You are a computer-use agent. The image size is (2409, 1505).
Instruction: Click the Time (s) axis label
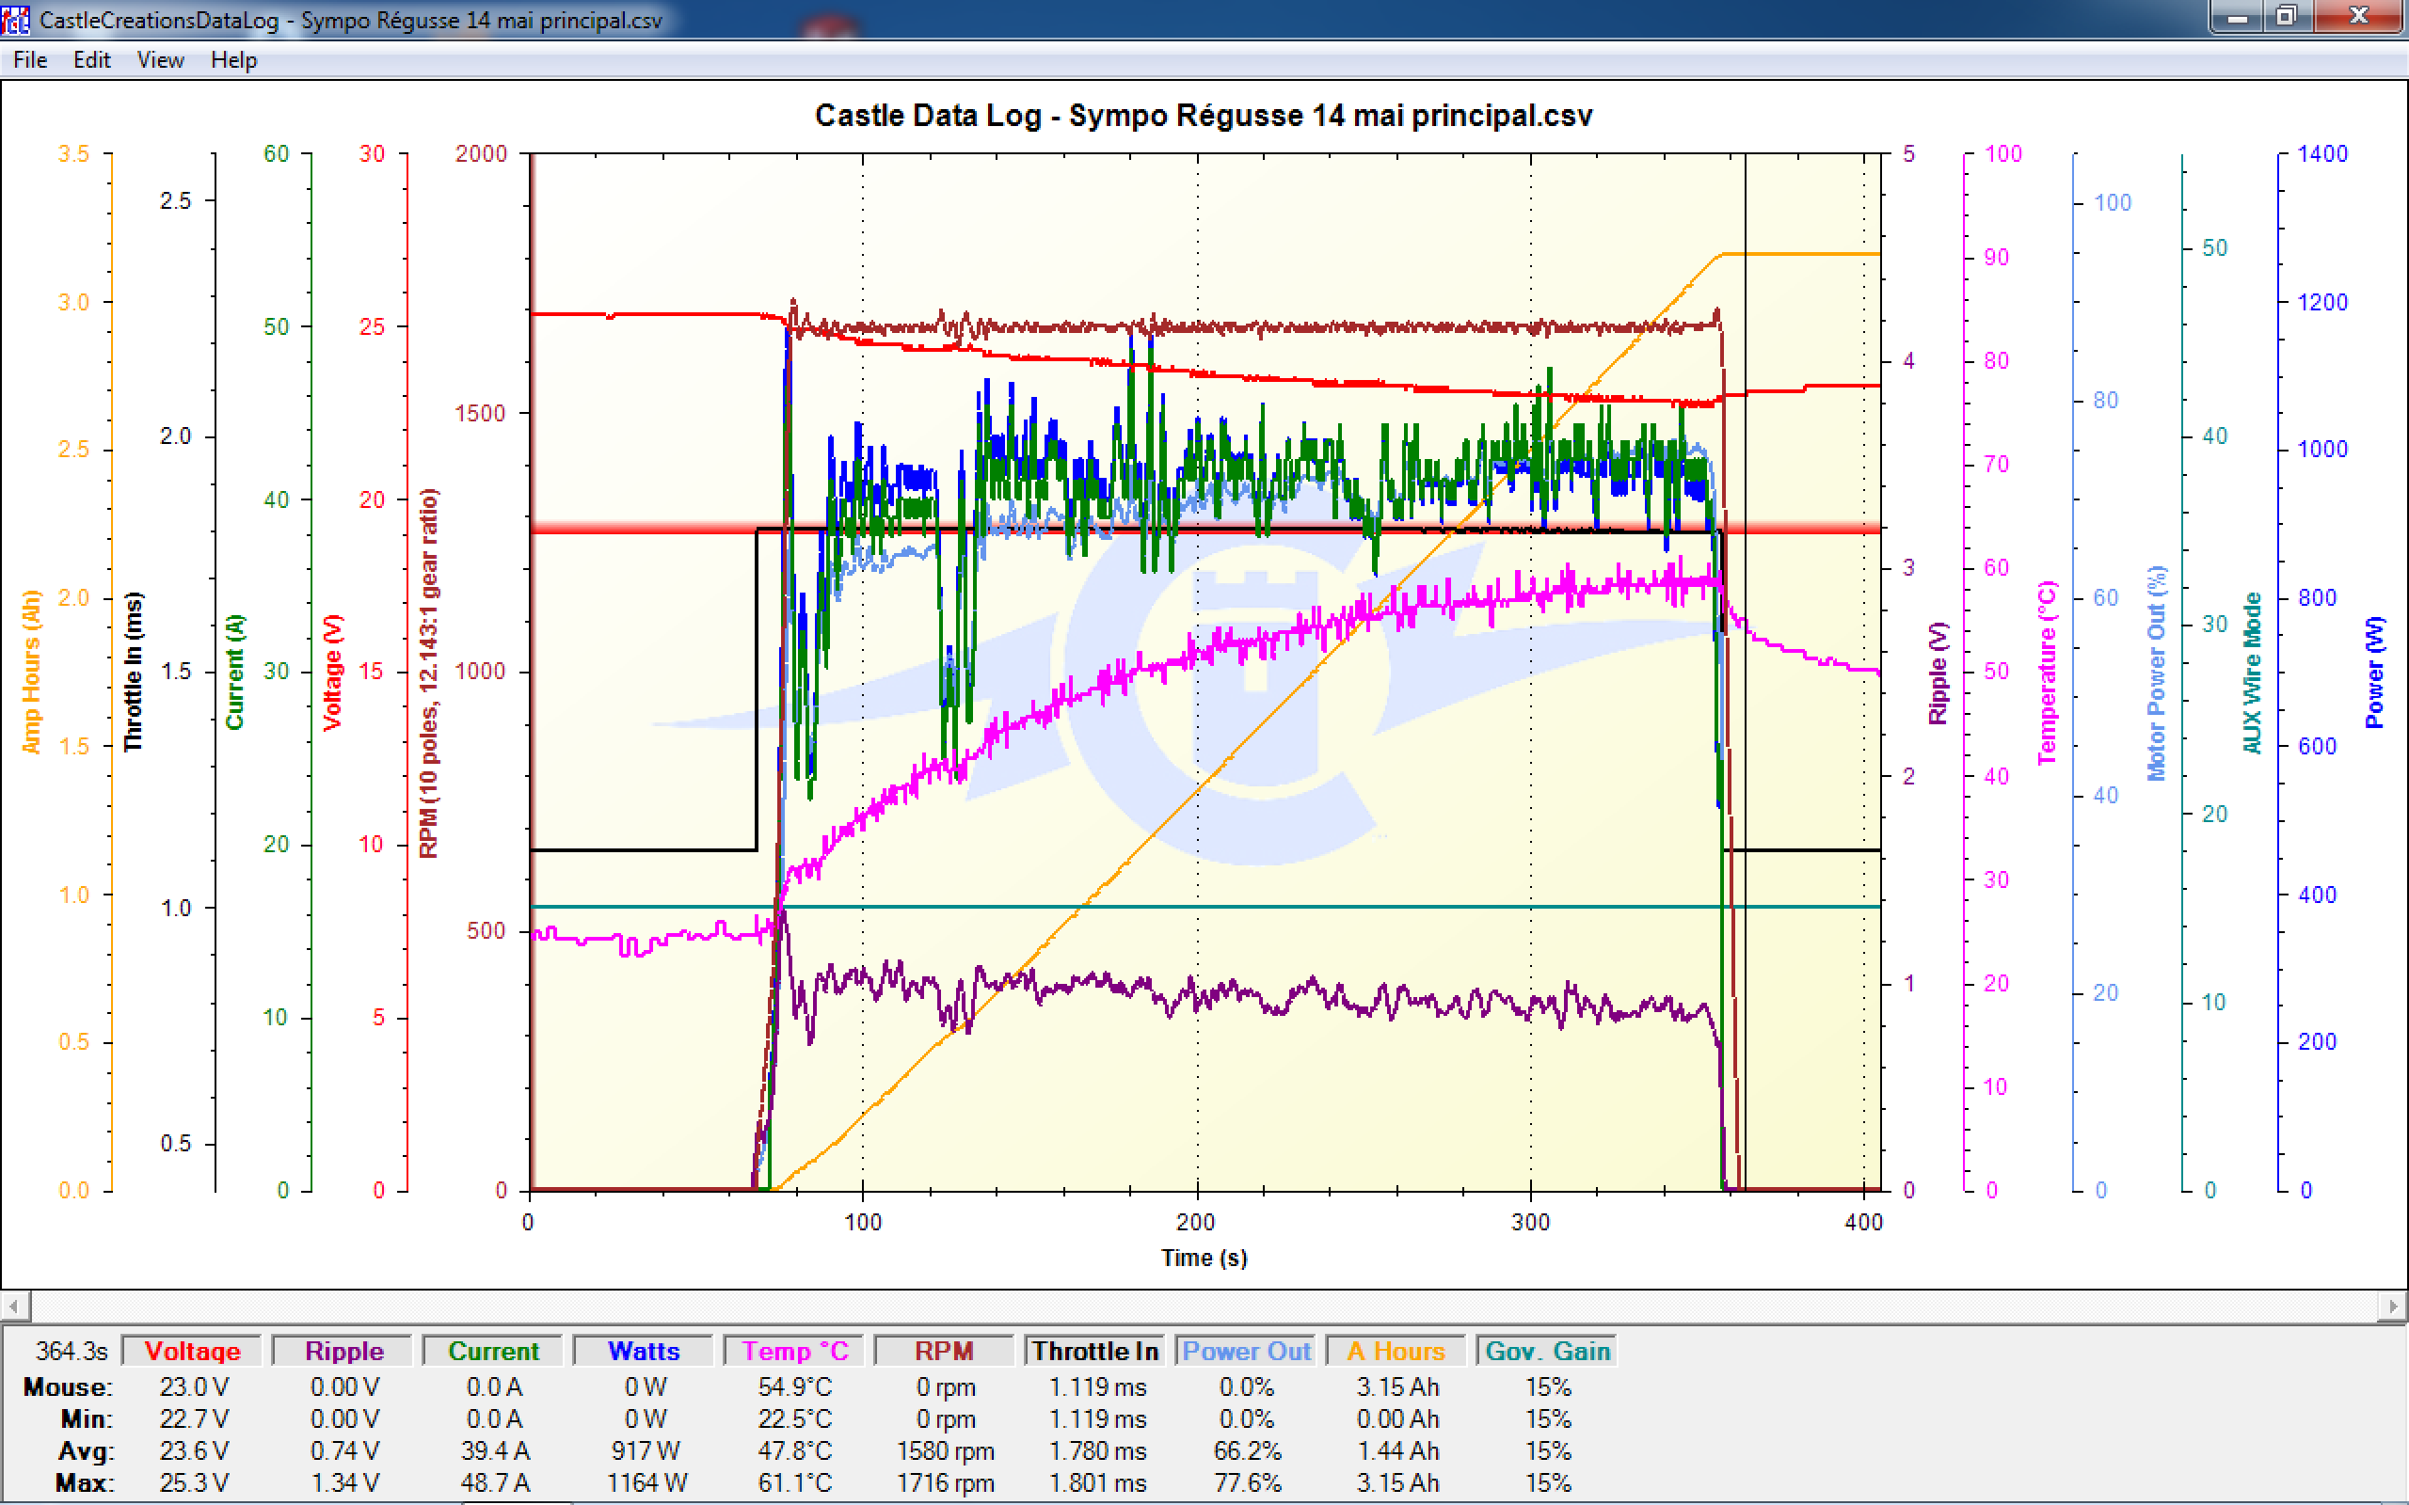1204,1258
